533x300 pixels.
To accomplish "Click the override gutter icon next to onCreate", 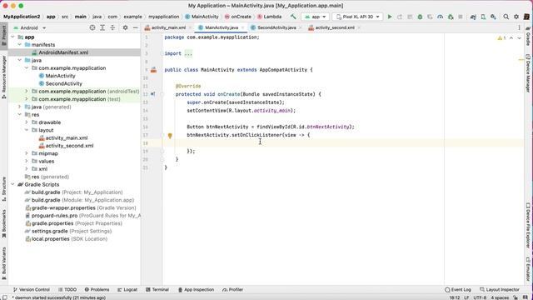I will (x=153, y=94).
